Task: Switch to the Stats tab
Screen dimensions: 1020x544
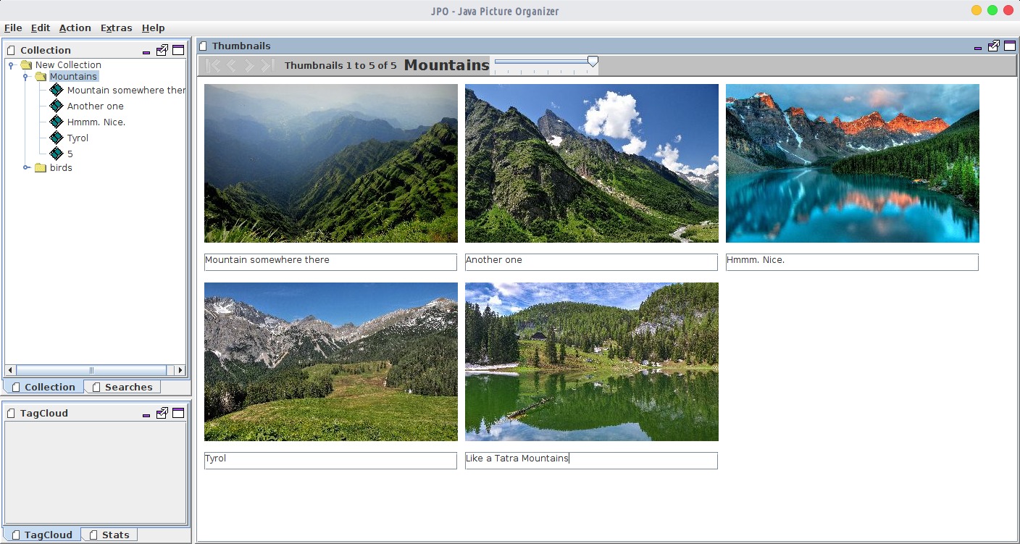Action: pos(109,535)
